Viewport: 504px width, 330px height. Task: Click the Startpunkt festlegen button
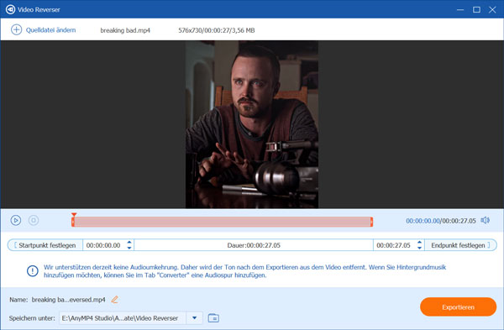point(45,245)
